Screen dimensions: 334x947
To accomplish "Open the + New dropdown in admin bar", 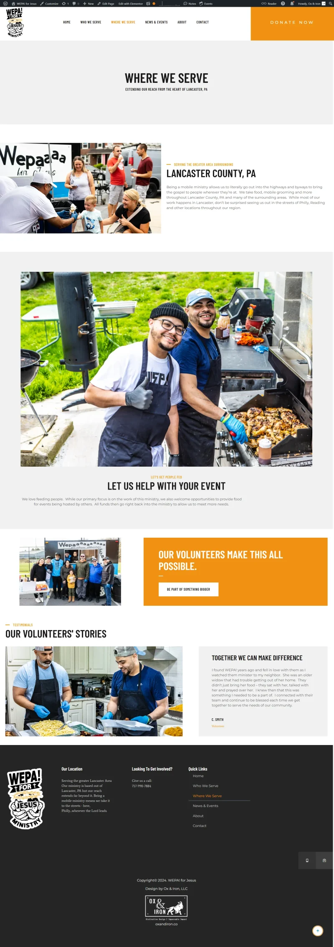I will (x=88, y=3).
